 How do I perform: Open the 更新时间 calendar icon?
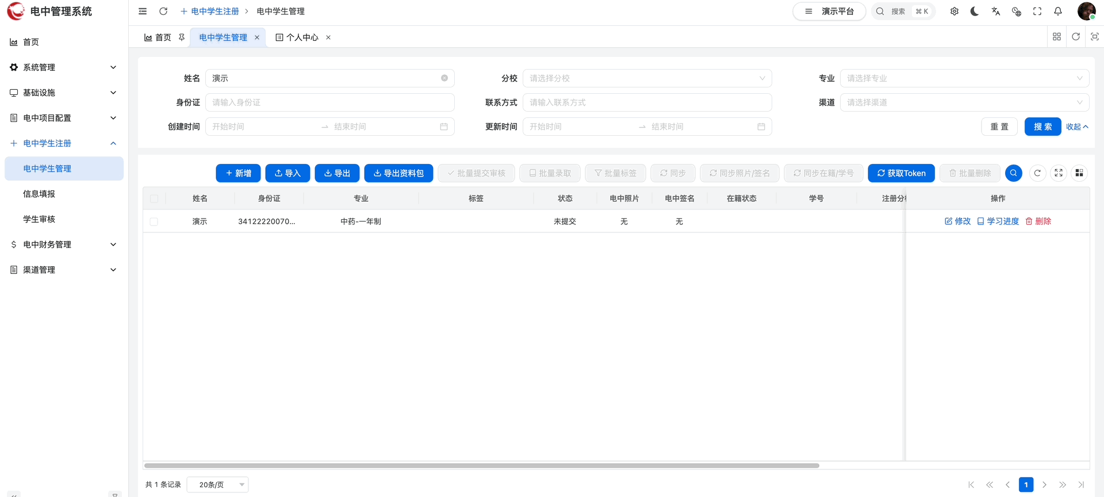[x=761, y=127]
